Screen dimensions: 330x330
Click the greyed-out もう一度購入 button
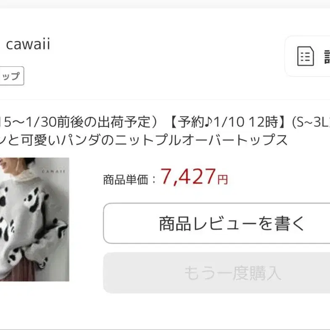pyautogui.click(x=216, y=273)
